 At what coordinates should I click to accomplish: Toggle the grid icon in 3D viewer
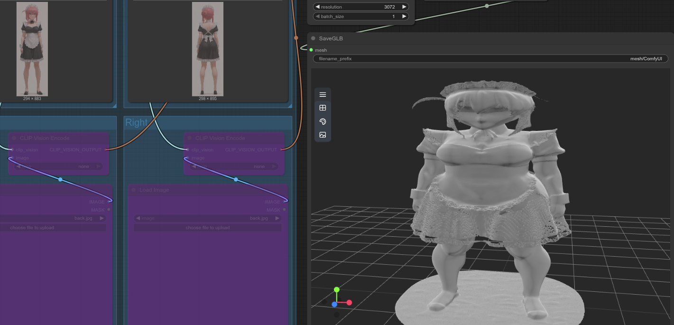[x=323, y=108]
